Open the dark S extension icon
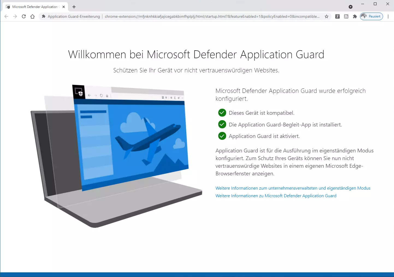This screenshot has width=394, height=277. [x=337, y=16]
